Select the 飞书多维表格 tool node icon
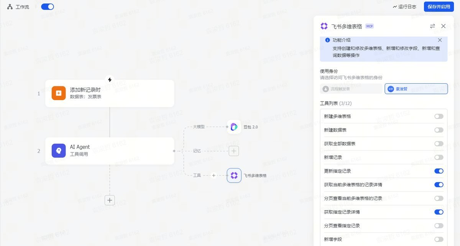 [234, 175]
